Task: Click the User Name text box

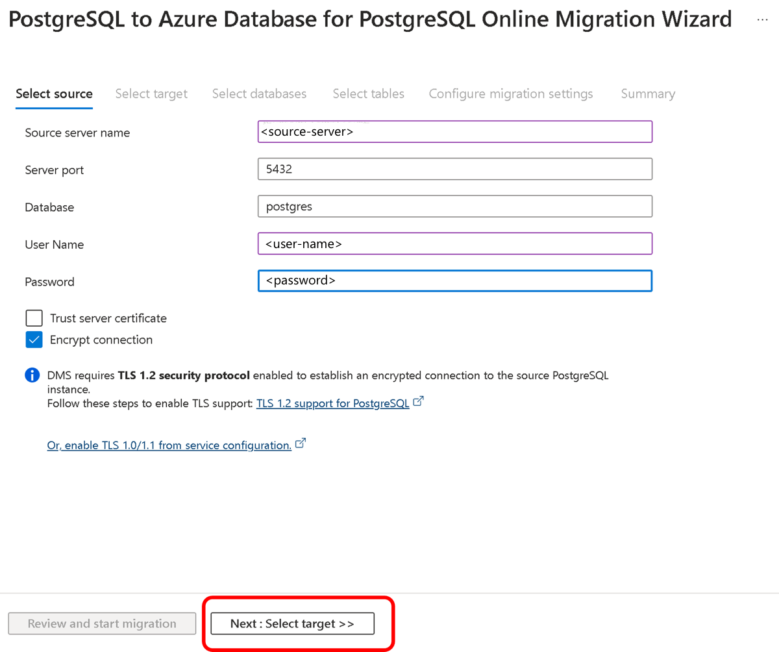Action: [454, 244]
